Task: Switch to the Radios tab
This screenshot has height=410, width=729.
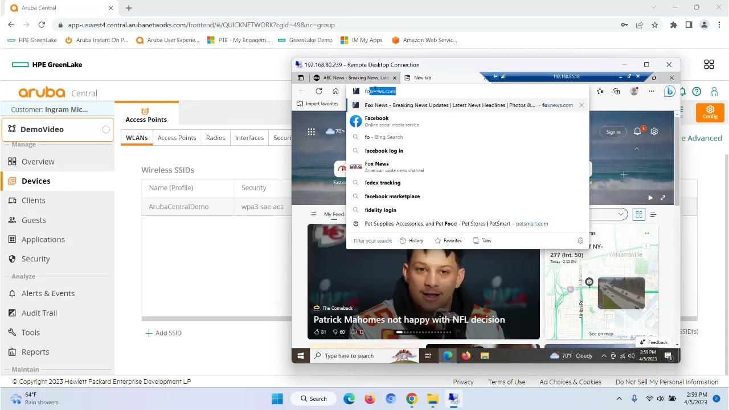Action: pos(216,138)
